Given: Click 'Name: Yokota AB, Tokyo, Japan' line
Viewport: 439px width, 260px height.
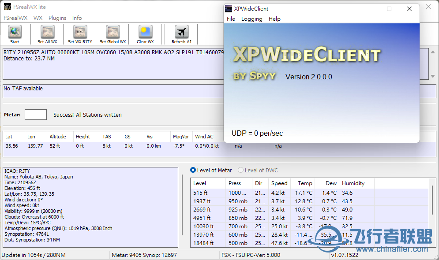Looking at the screenshot, I should click(x=39, y=177).
